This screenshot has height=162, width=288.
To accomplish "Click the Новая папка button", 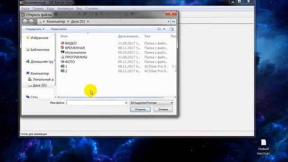I will 58,29.
